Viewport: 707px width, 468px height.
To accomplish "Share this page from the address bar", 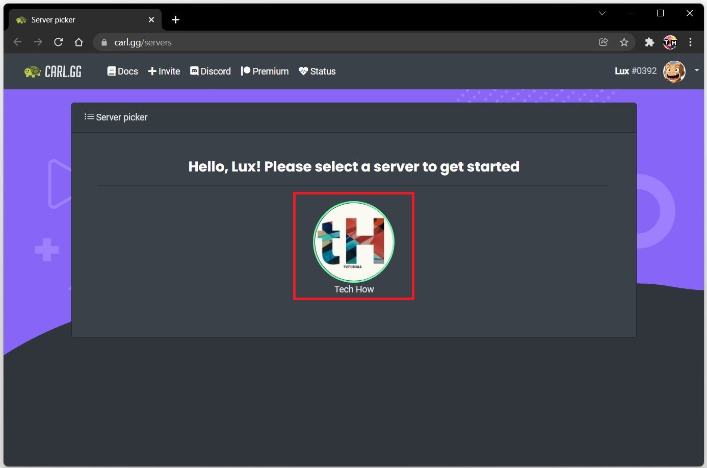I will click(x=604, y=42).
